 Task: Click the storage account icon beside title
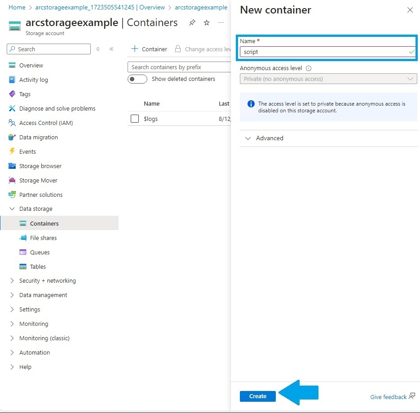[15, 26]
